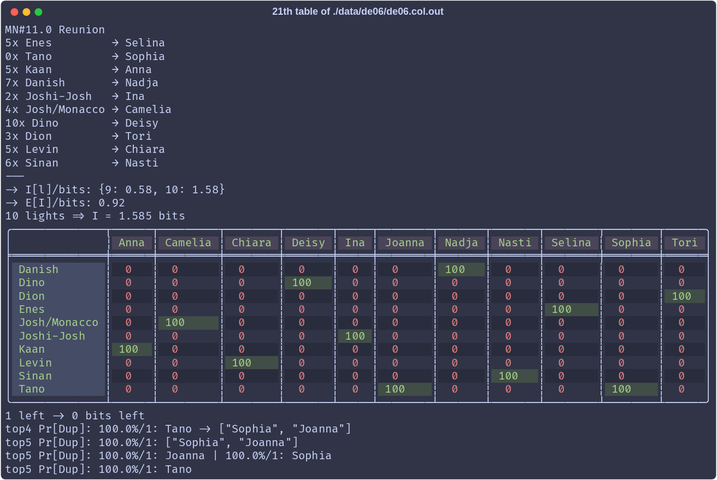This screenshot has height=480, width=717.
Task: Select the '5x Kaan → Anna' line
Action: [x=79, y=69]
